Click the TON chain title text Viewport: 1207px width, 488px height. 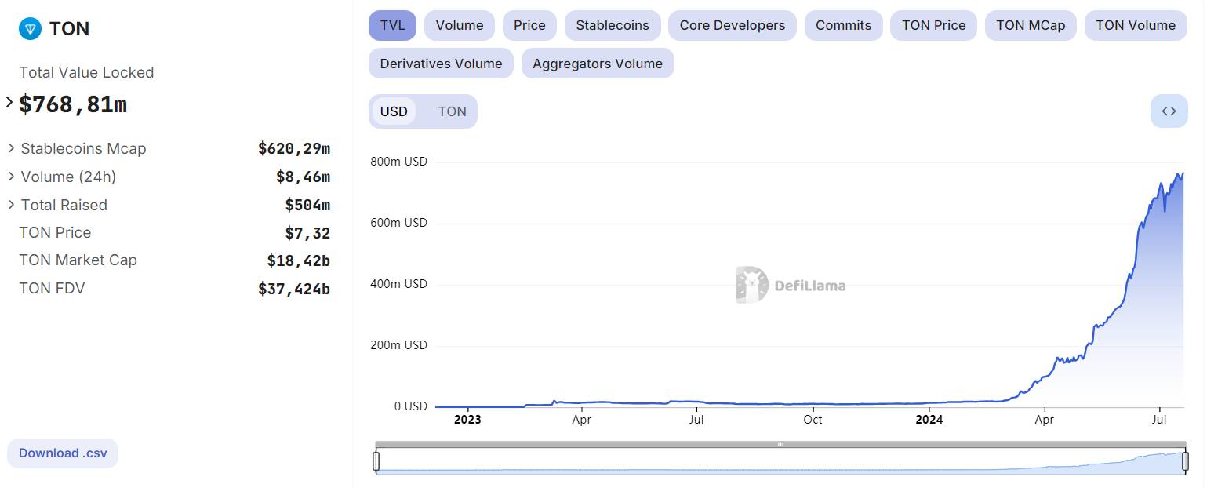[x=69, y=29]
